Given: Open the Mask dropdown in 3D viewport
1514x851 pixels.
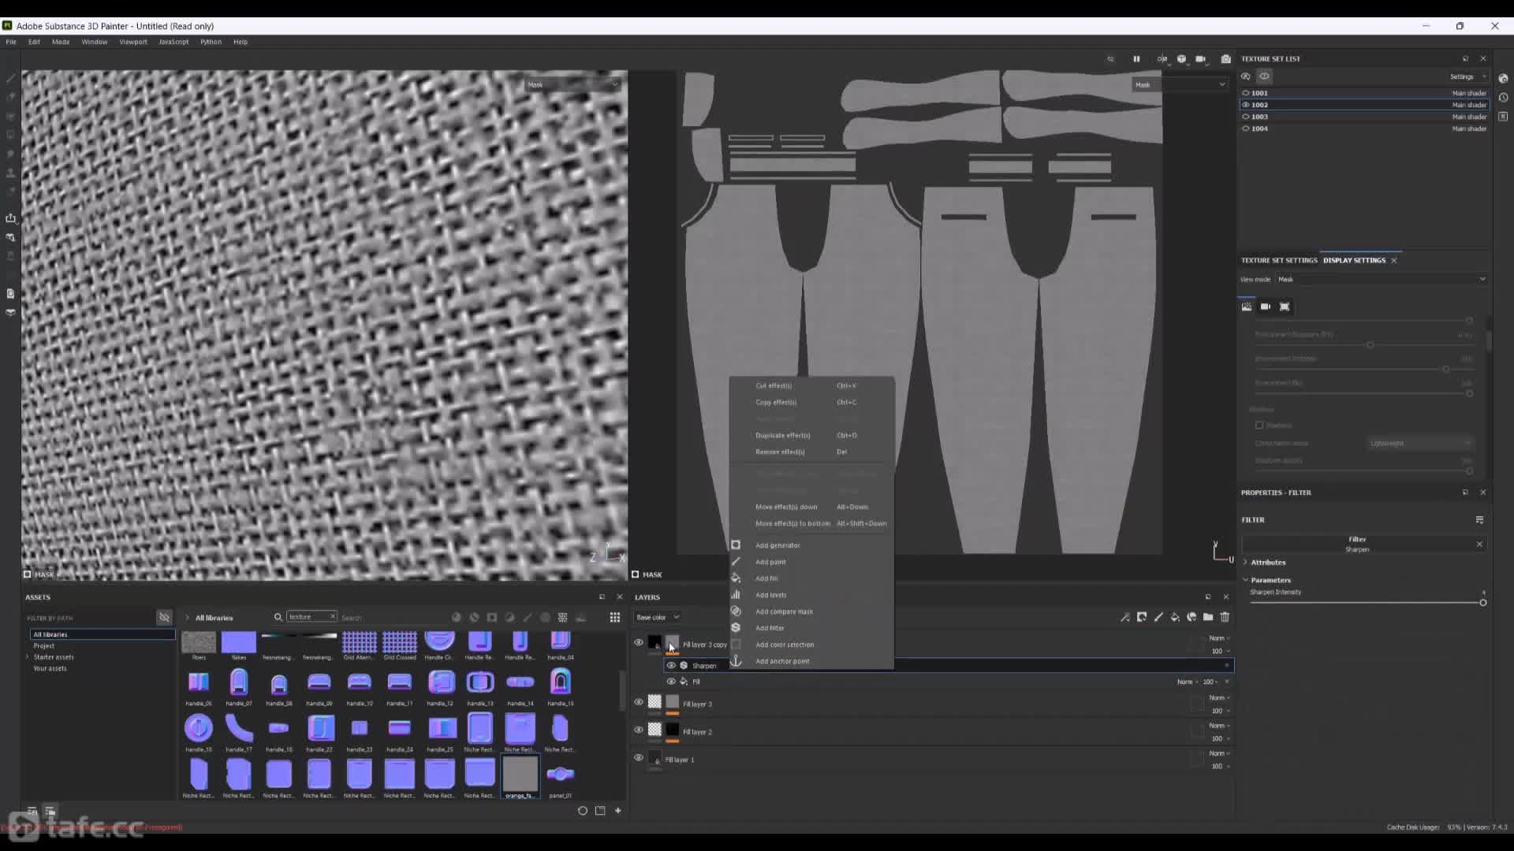Looking at the screenshot, I should (x=573, y=84).
